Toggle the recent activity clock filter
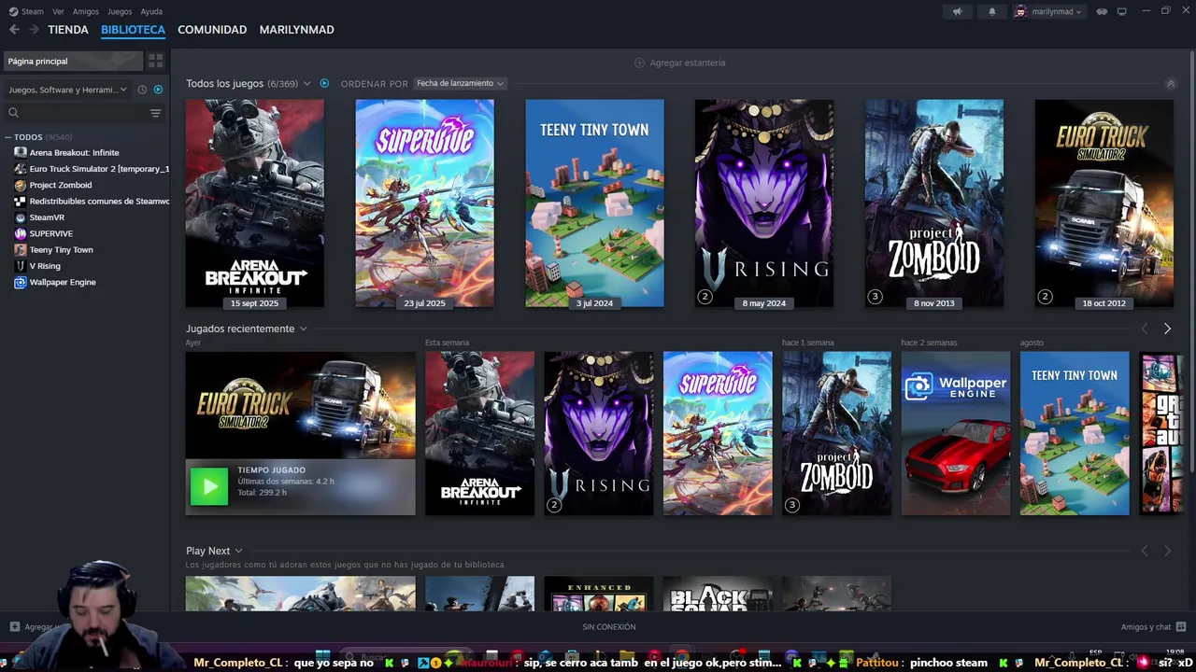The height and width of the screenshot is (672, 1196). click(142, 90)
